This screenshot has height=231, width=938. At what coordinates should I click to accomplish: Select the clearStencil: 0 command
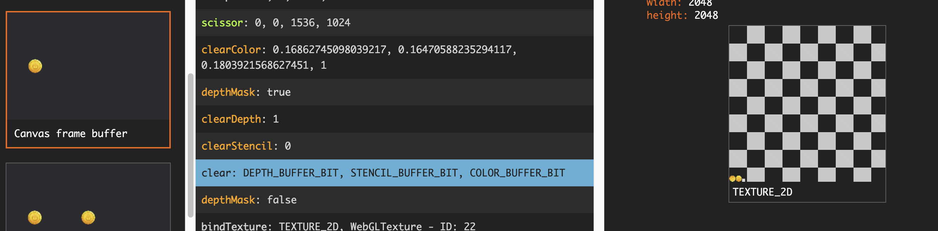(x=394, y=146)
